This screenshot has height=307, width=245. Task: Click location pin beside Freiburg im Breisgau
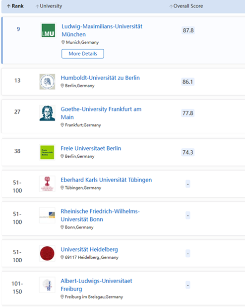click(62, 297)
